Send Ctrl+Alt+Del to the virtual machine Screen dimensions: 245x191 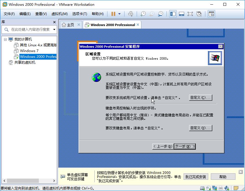click(x=131, y=14)
